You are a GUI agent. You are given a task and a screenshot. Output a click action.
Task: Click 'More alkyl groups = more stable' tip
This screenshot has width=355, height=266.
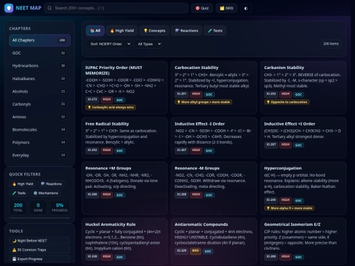pos(203,102)
